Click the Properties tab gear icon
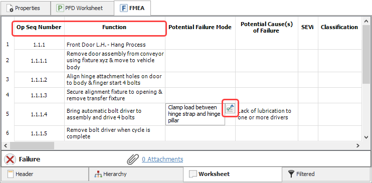This screenshot has height=183, width=372. point(10,8)
